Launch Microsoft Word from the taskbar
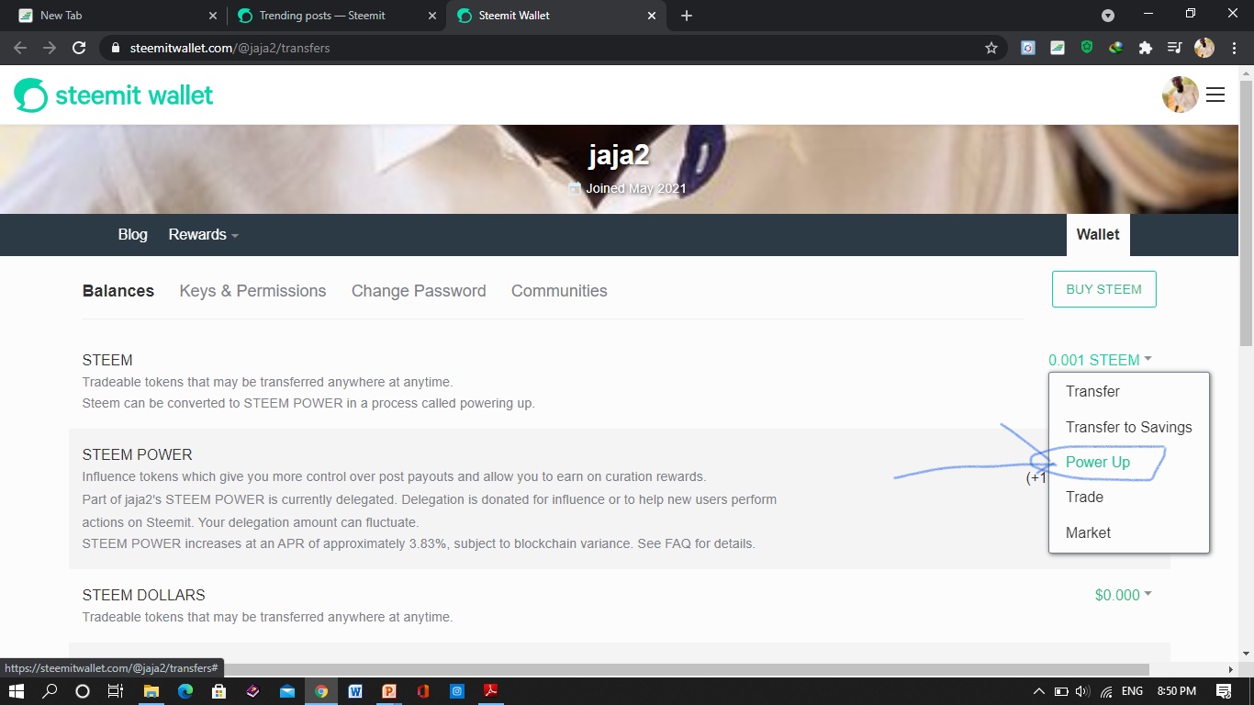This screenshot has width=1254, height=705. 355,690
